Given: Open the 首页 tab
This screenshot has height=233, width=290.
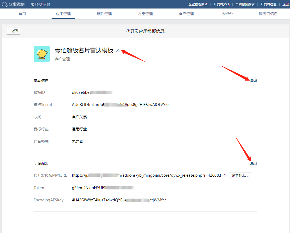Looking at the screenshot, I should click(22, 14).
